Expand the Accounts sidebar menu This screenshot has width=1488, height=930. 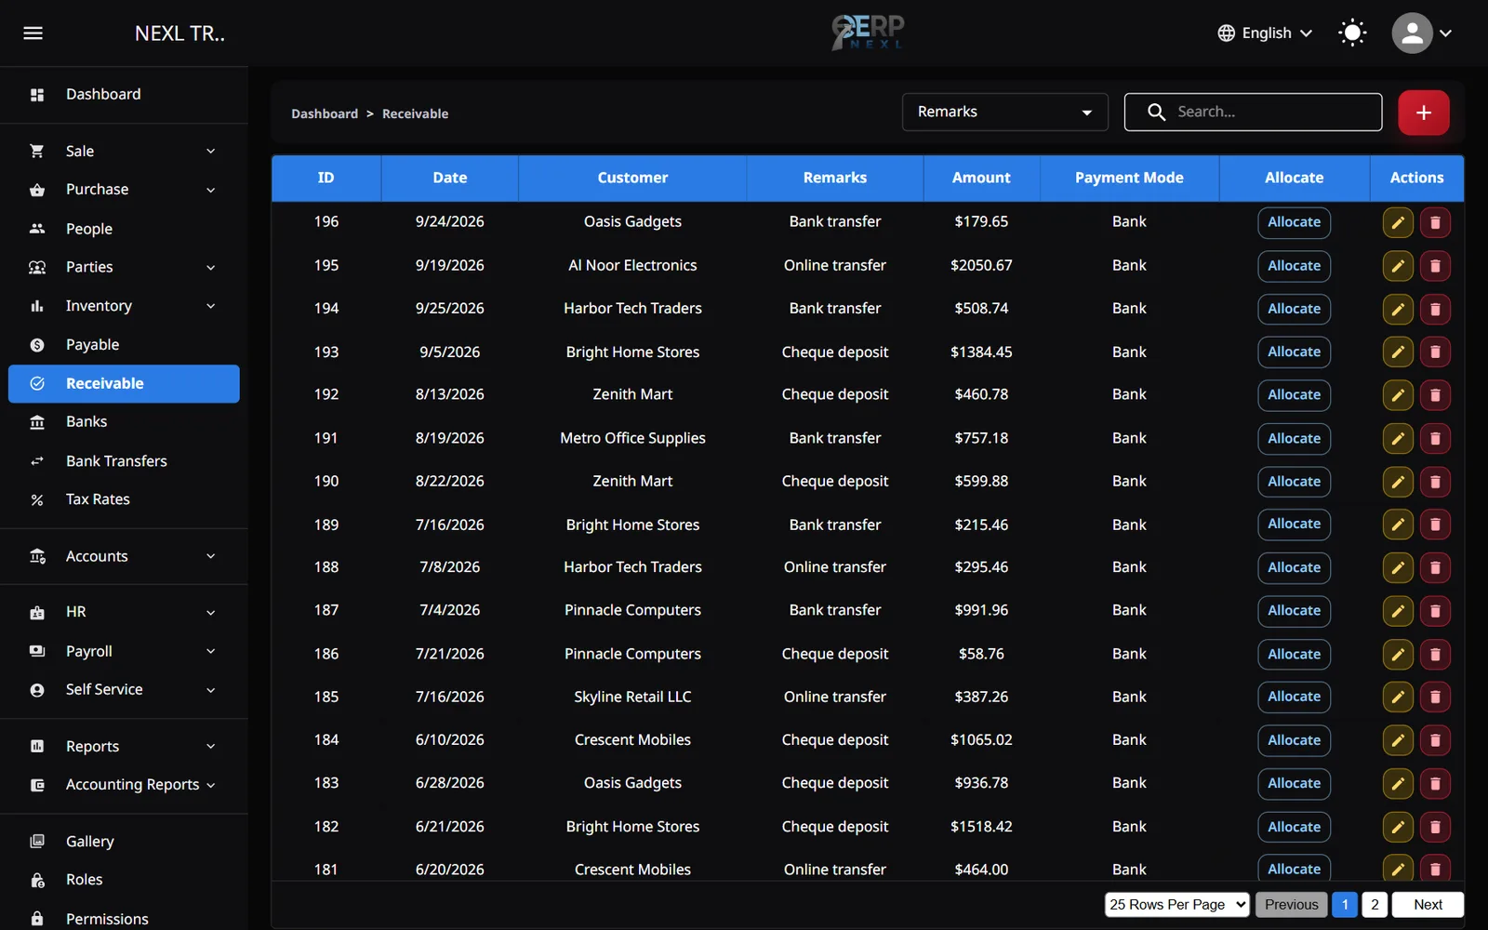tap(124, 556)
